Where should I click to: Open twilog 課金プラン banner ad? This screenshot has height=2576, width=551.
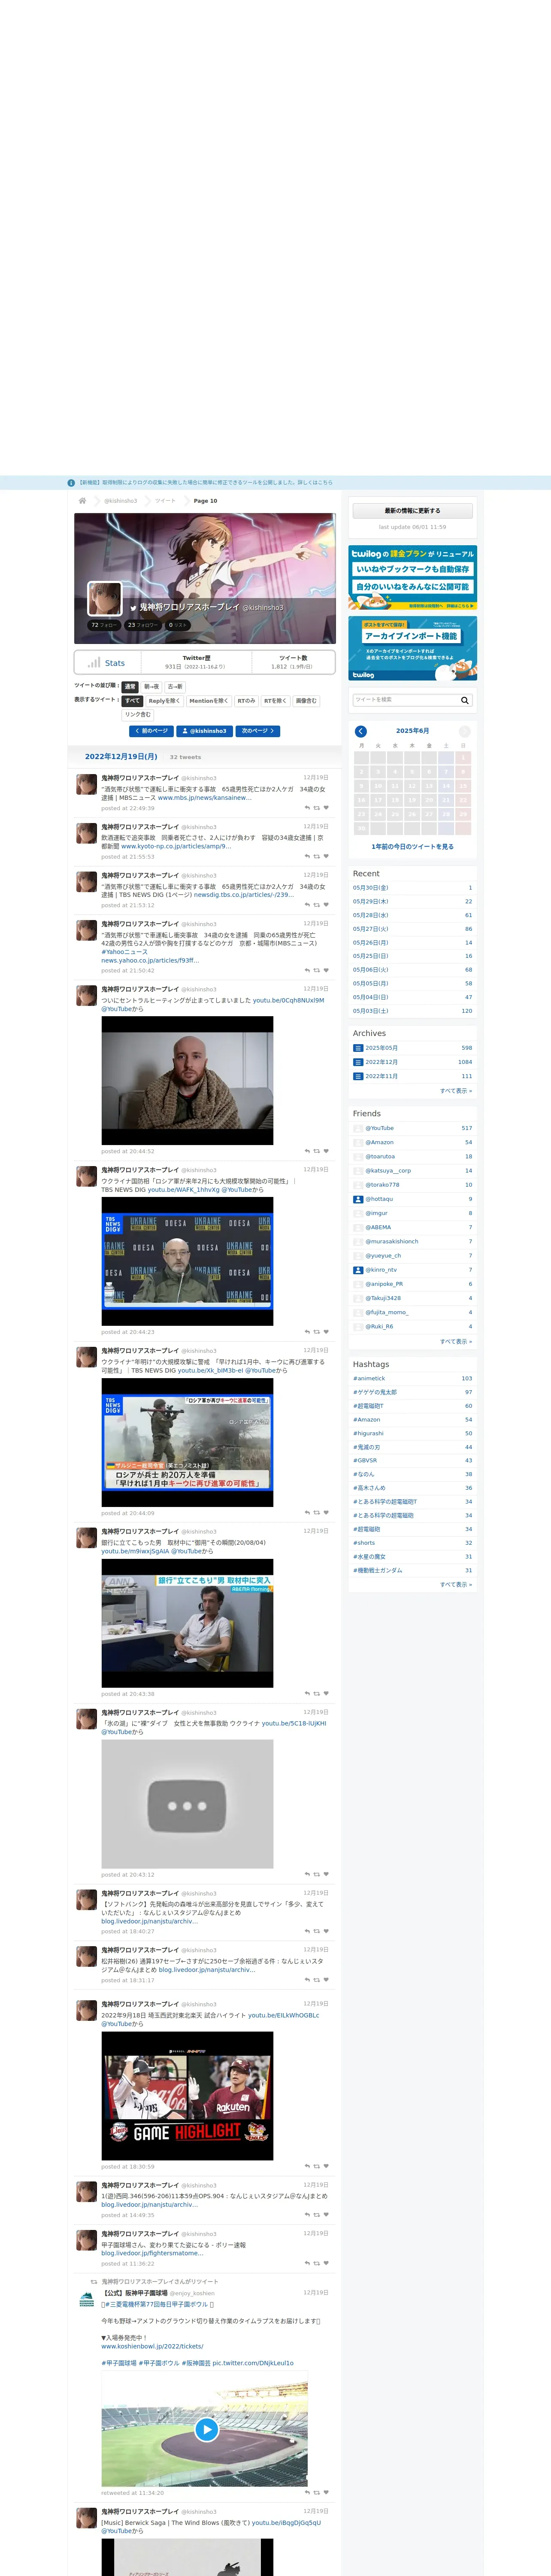click(412, 578)
